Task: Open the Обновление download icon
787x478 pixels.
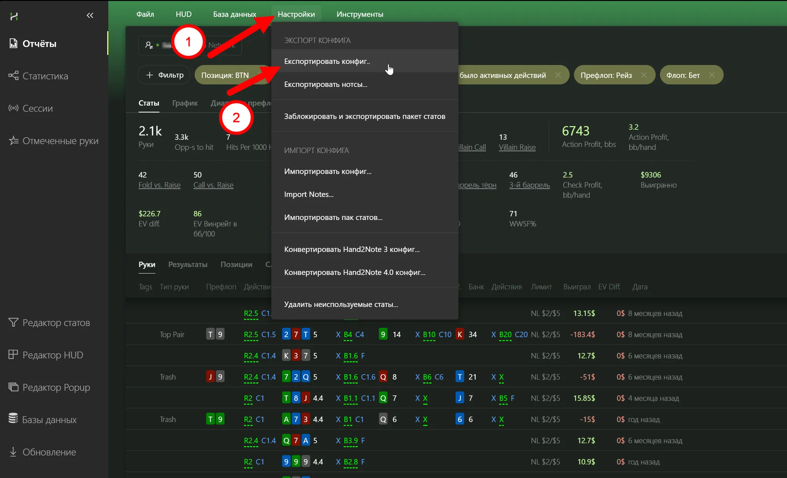Action: point(13,452)
